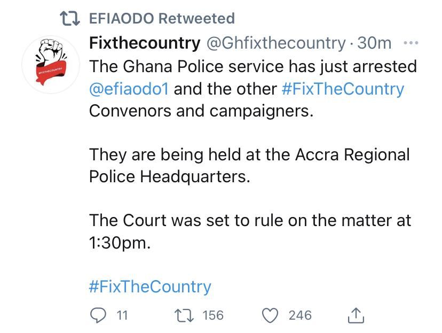Screen dimensions: 442x333
Task: Click the 'Court was set to rule' paragraph
Action: coord(250,231)
